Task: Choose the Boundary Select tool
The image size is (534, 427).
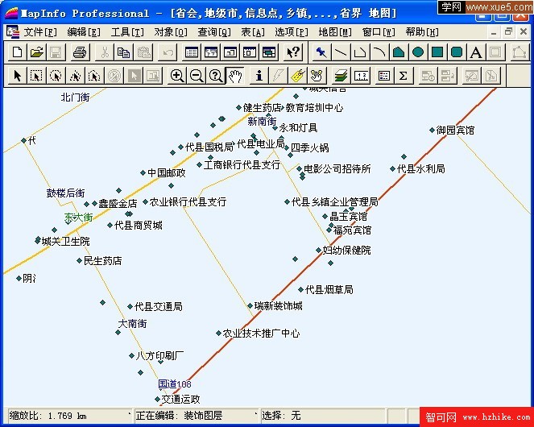Action: click(x=95, y=75)
